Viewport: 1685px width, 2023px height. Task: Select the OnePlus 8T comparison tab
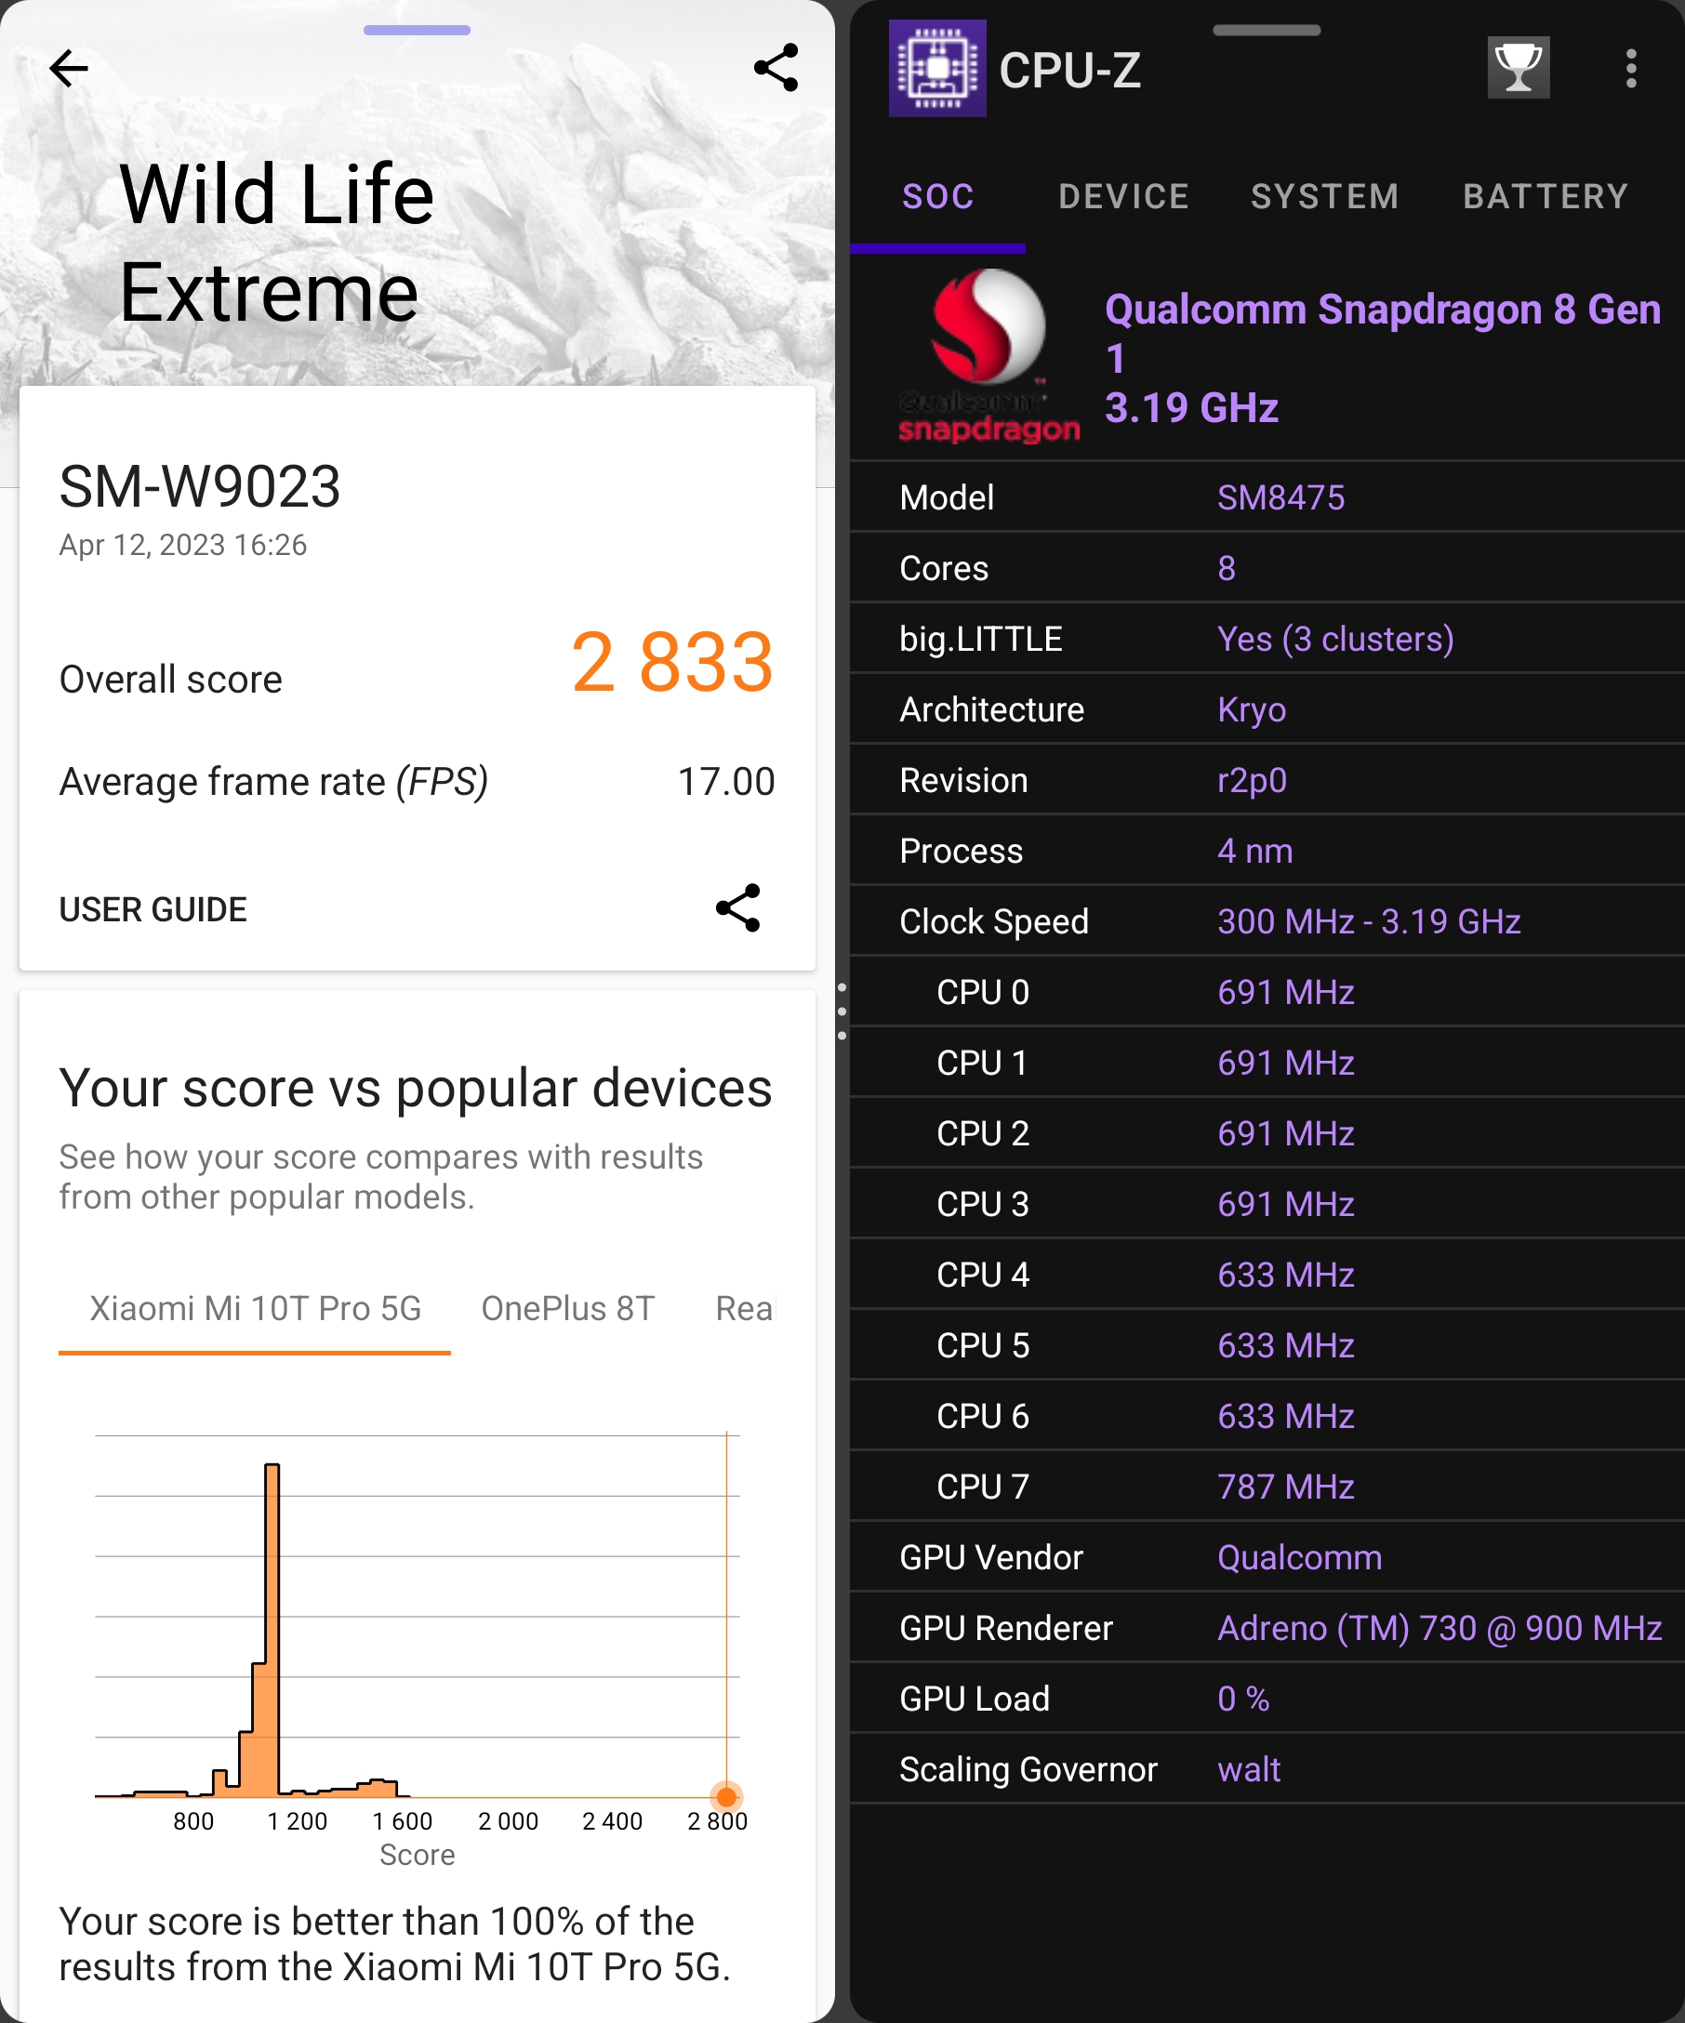click(x=567, y=1308)
